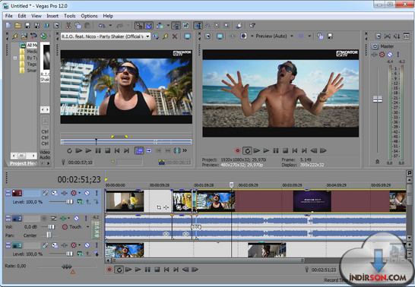Image resolution: width=415 pixels, height=287 pixels.
Task: Adjust Vol slider on audio track 2
Action: click(51, 227)
